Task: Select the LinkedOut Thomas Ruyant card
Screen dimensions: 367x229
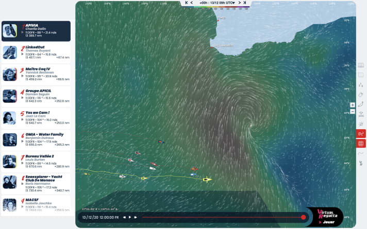Action: pos(36,53)
